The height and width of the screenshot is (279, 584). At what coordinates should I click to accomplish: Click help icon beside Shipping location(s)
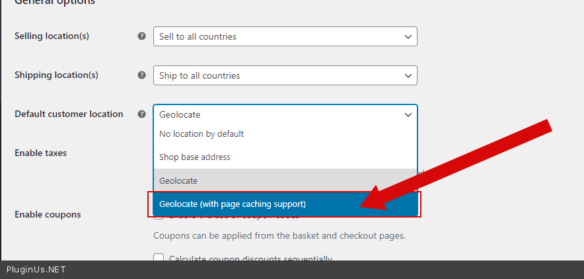141,75
